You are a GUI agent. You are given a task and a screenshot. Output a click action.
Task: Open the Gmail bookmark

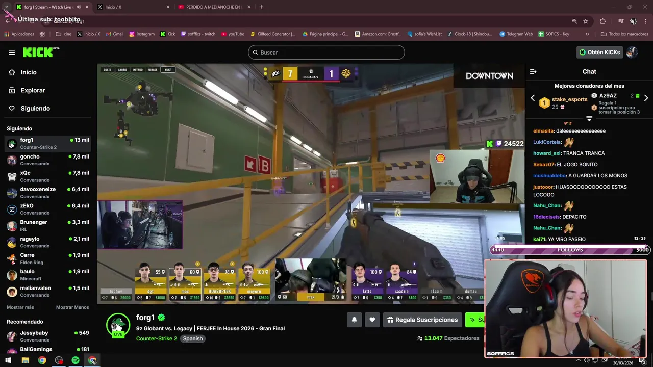pos(114,34)
